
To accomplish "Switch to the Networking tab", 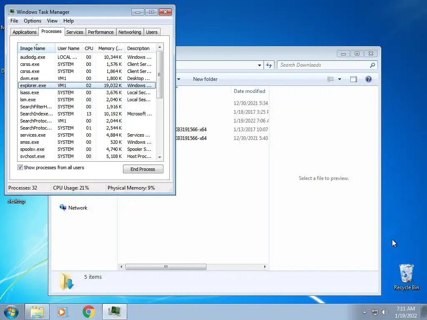I will pyautogui.click(x=130, y=32).
